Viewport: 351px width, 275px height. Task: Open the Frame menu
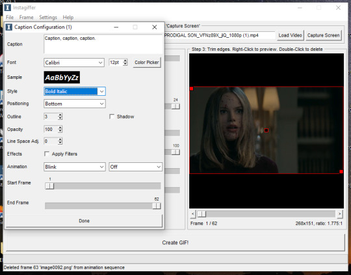pyautogui.click(x=26, y=18)
